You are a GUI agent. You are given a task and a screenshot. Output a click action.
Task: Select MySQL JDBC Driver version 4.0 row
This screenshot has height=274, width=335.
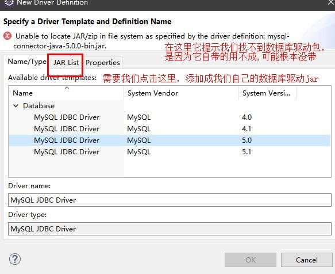point(170,117)
